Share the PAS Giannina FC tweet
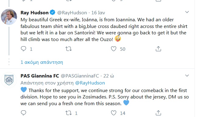The height and width of the screenshot is (117, 197). click(158, 113)
